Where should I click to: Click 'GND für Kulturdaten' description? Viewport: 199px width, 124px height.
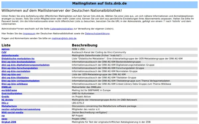point(83,93)
